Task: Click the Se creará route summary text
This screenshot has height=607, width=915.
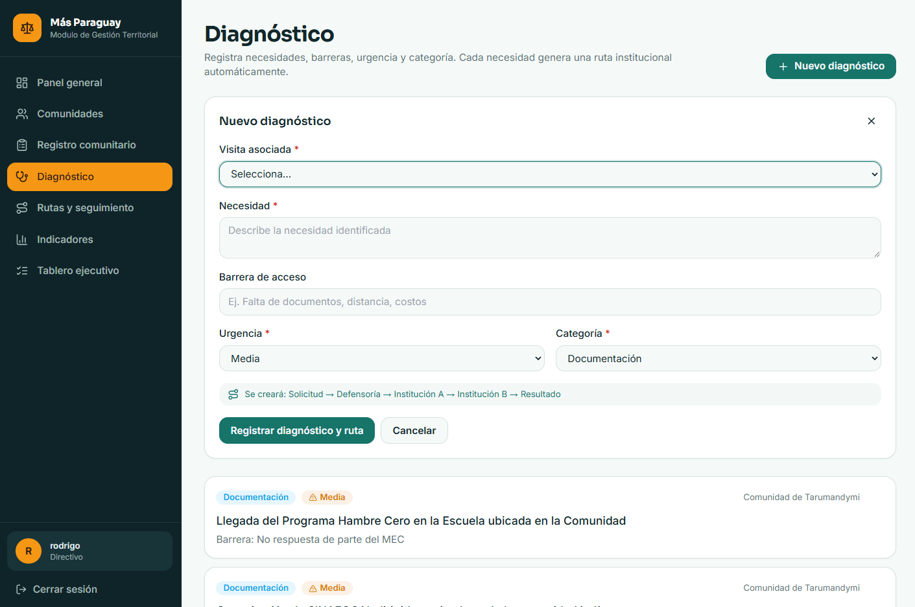Action: tap(403, 395)
